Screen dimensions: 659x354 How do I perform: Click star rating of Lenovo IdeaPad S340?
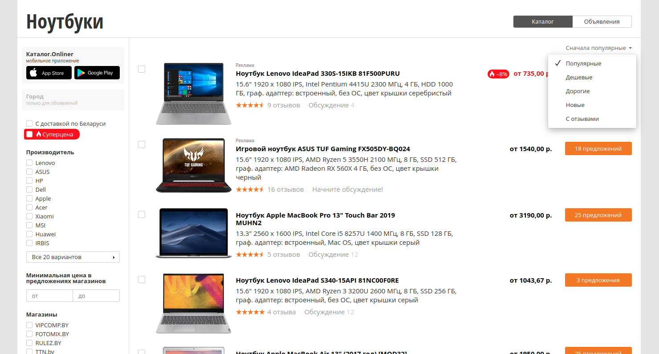(x=250, y=312)
